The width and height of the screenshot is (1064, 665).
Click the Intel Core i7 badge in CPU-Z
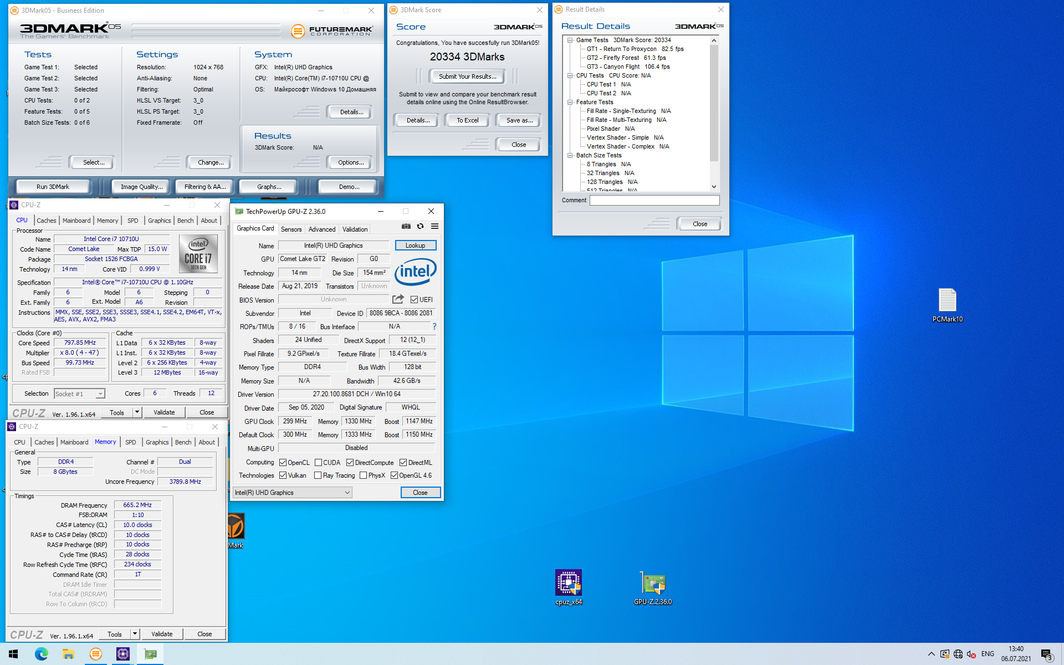point(198,253)
